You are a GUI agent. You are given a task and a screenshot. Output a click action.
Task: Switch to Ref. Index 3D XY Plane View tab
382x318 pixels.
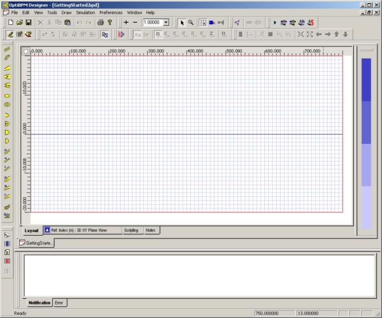tap(82, 230)
